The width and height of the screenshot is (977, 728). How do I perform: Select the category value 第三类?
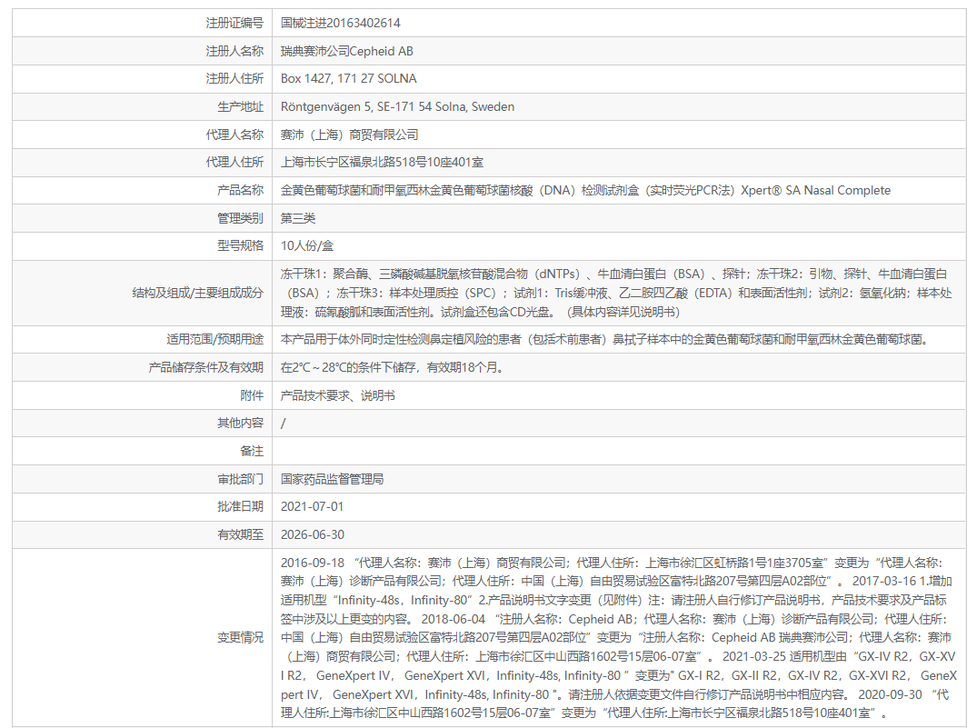point(298,218)
